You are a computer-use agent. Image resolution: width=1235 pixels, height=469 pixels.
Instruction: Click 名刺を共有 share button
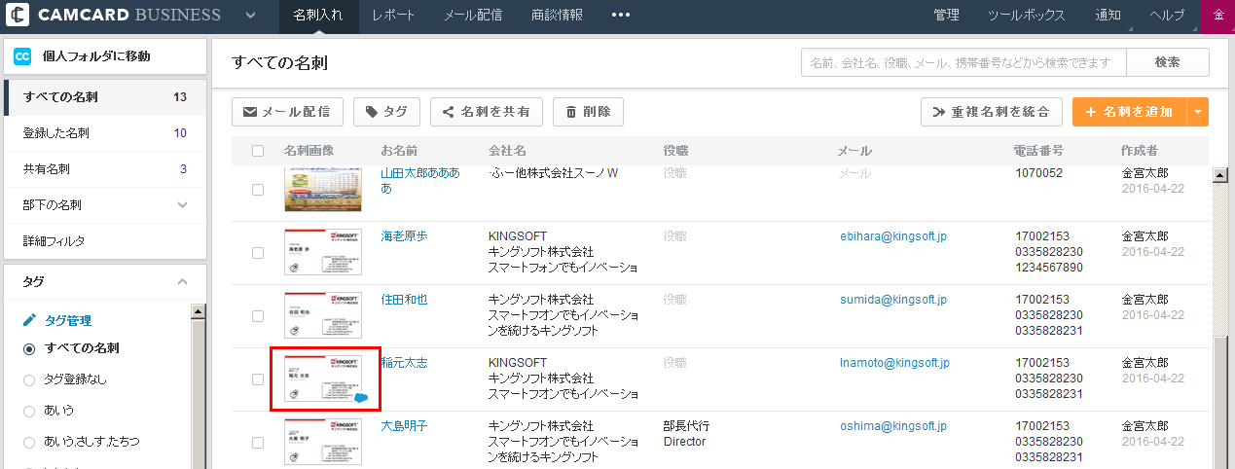487,112
